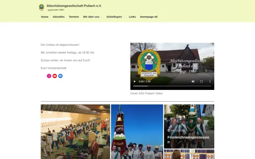Expand the Schießsport dropdown arrow
255x159 pixels.
click(x=124, y=17)
